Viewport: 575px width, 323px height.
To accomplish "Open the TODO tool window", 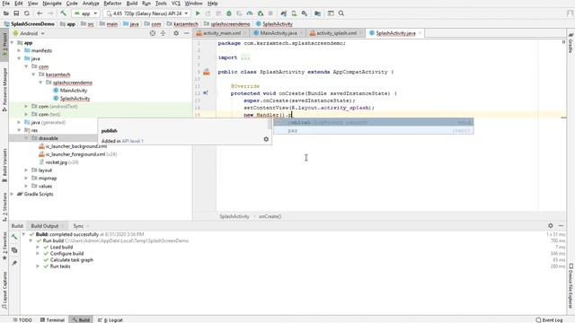I will 22,319.
